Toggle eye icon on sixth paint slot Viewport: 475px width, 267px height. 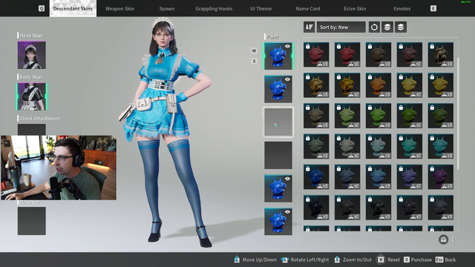tap(287, 211)
